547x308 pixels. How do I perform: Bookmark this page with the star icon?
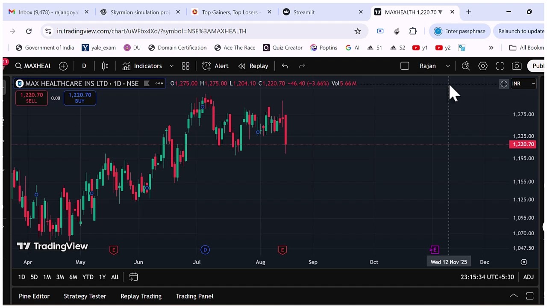(358, 31)
